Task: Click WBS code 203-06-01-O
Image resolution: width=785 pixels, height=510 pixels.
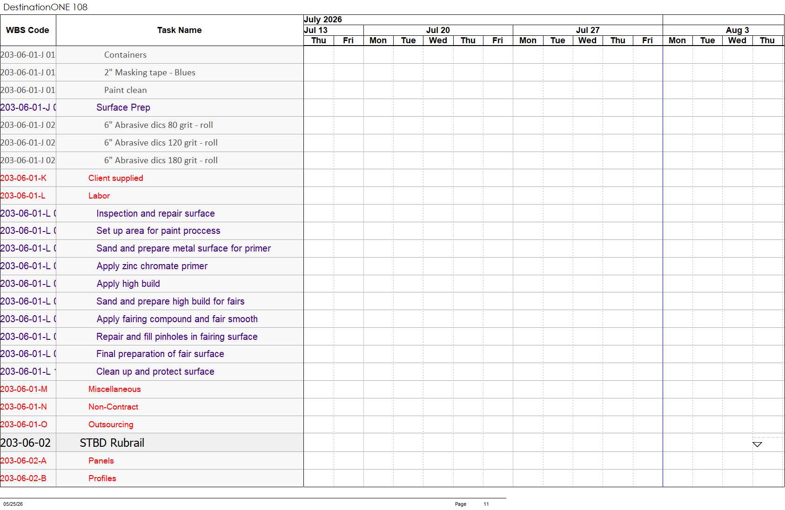Action: [x=24, y=424]
